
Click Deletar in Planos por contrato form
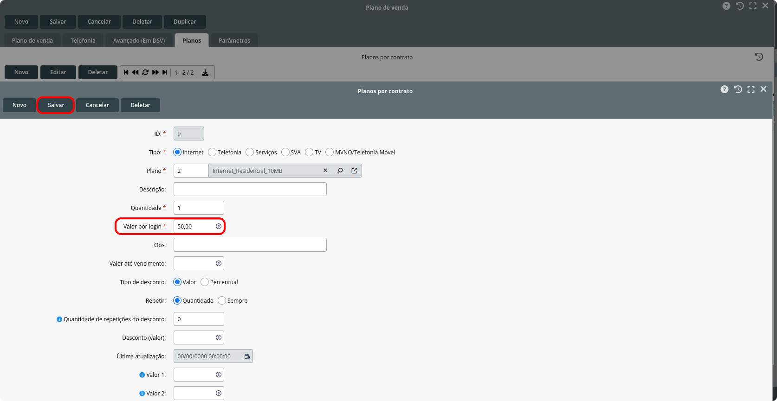[x=141, y=105]
